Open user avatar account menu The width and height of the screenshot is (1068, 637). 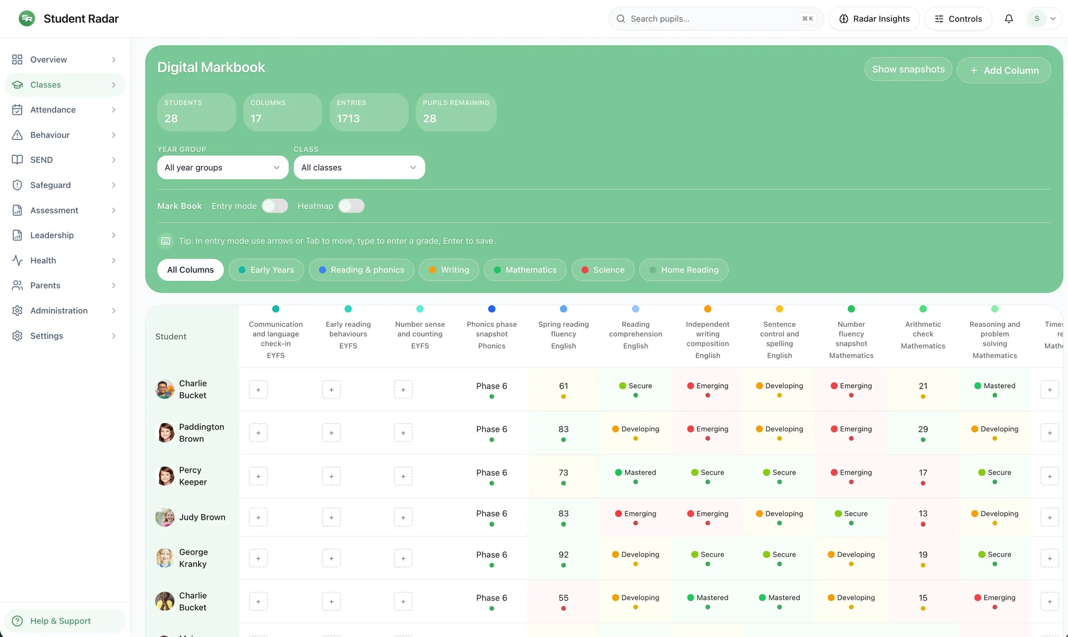(1043, 18)
